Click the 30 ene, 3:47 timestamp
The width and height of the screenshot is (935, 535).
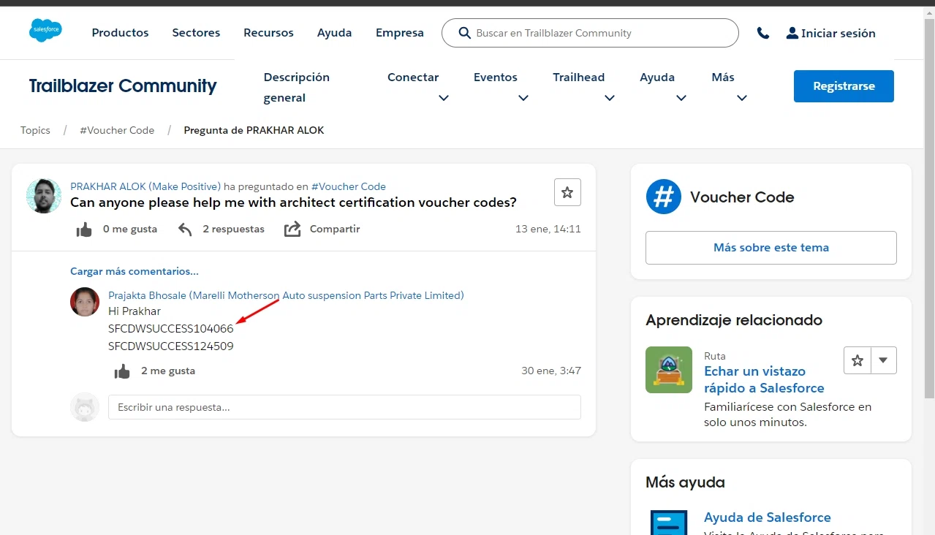[551, 371]
